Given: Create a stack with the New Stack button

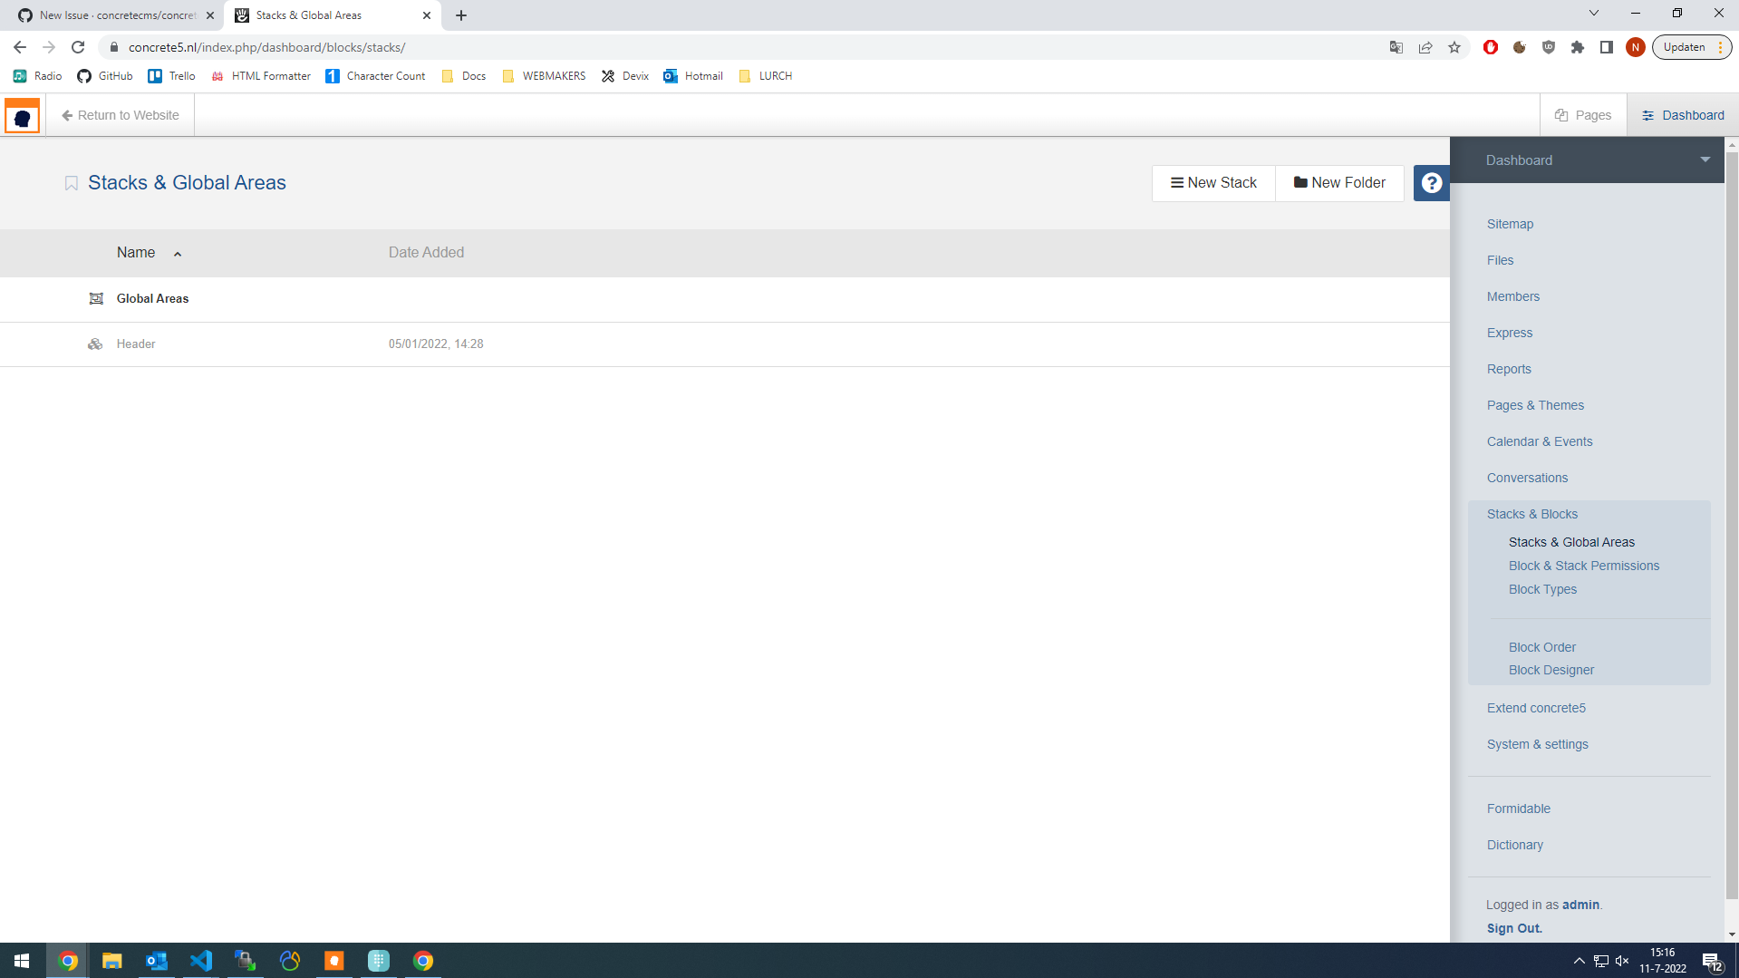Looking at the screenshot, I should (x=1212, y=182).
